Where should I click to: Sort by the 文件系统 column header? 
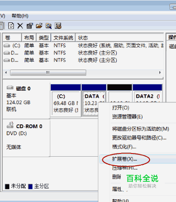tap(63, 38)
